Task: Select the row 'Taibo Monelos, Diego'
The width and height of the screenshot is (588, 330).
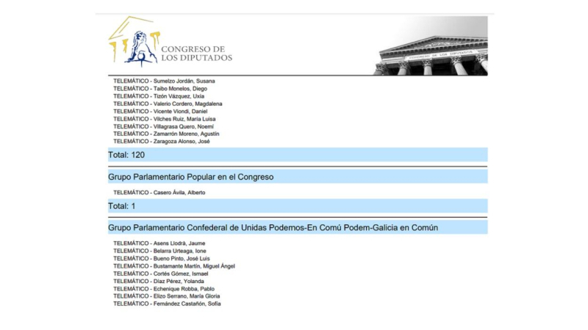Action: (160, 89)
